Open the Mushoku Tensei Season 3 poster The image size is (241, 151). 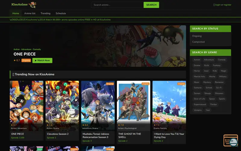point(98,106)
